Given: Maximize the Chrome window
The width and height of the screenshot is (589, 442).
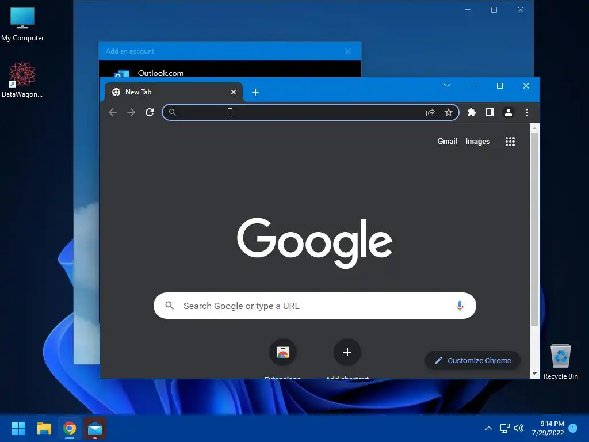Looking at the screenshot, I should pyautogui.click(x=500, y=86).
